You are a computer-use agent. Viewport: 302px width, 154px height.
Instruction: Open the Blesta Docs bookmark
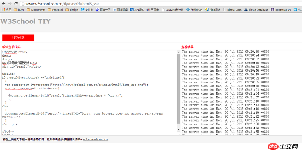click(232, 9)
